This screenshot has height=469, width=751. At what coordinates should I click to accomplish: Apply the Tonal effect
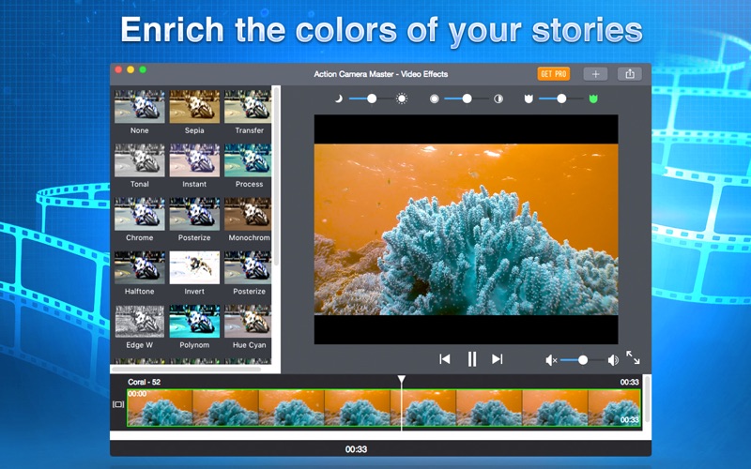[139, 159]
